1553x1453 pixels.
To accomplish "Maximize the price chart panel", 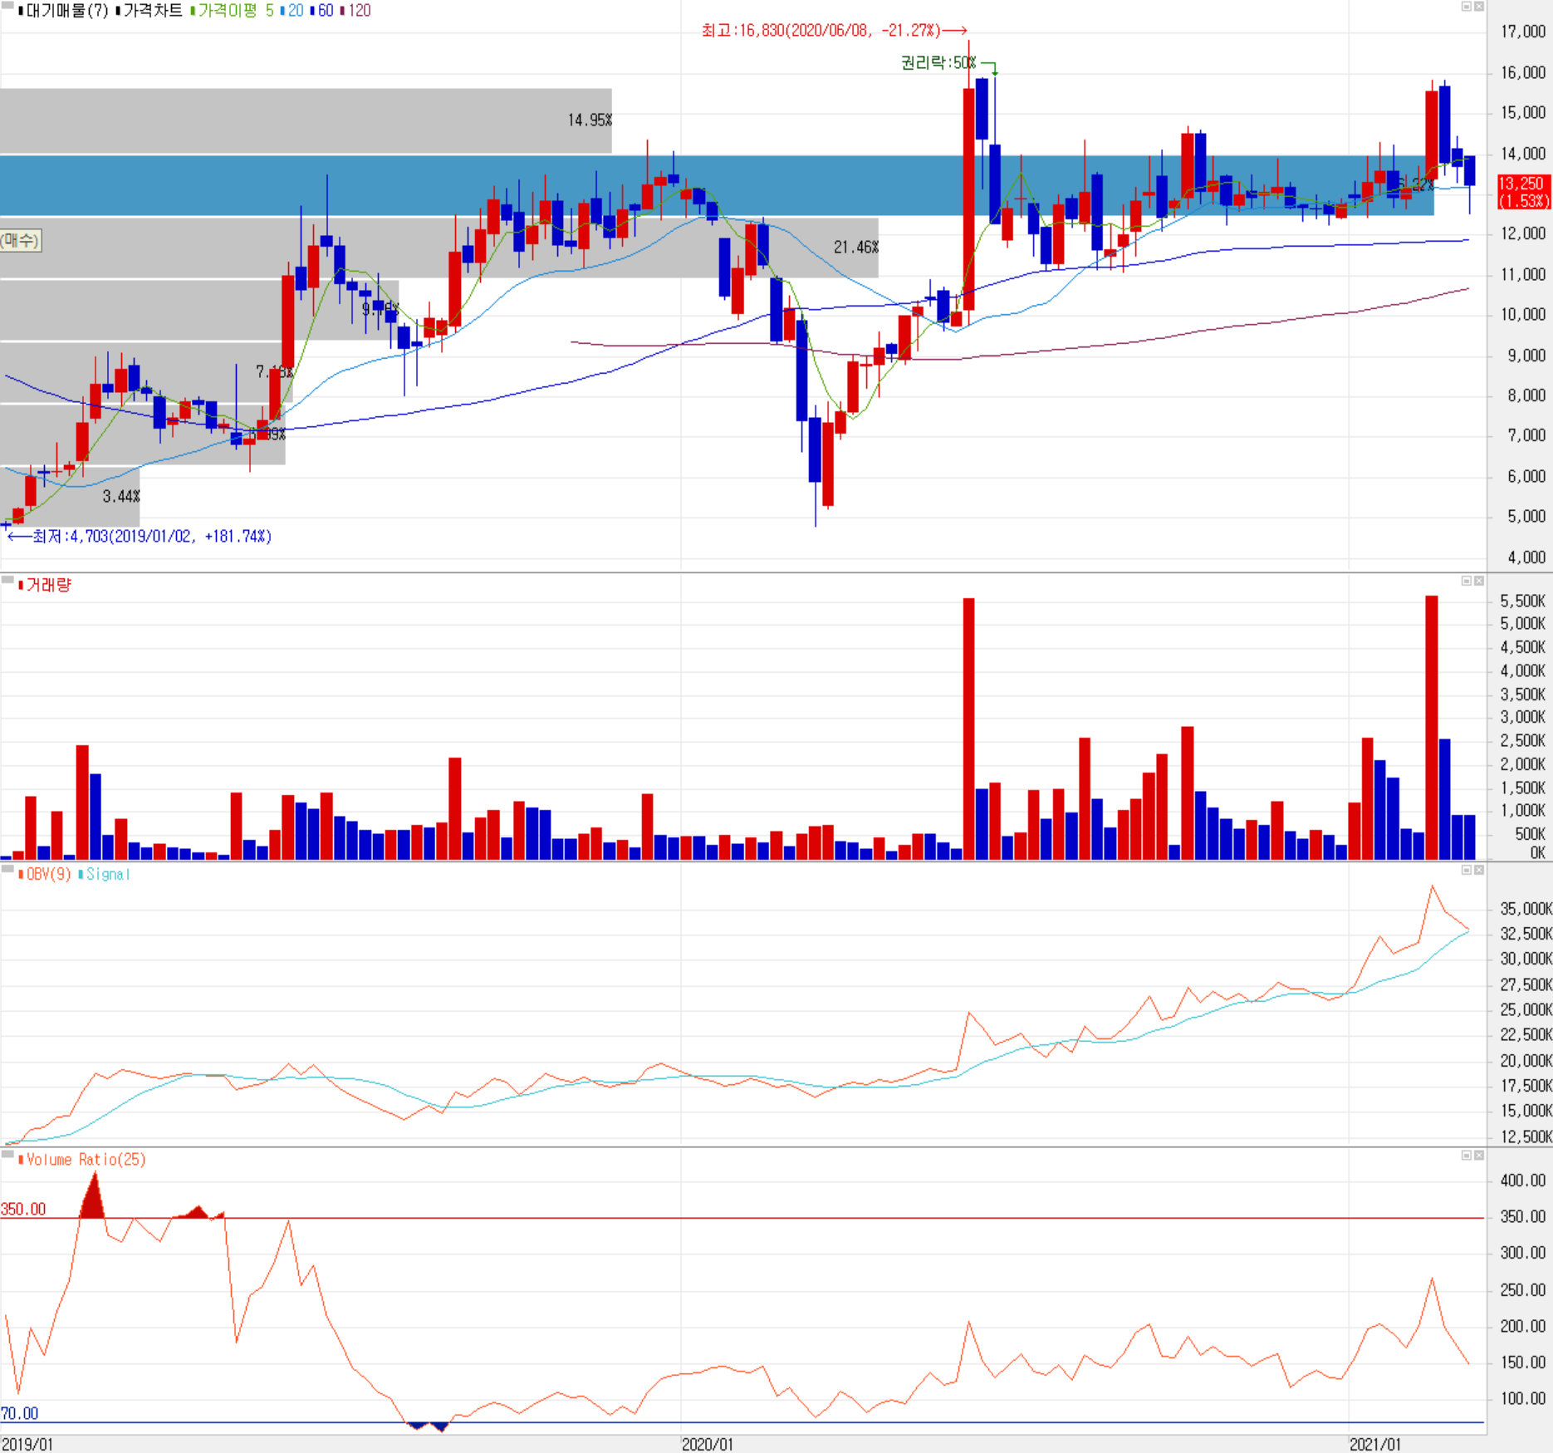I will [1467, 7].
